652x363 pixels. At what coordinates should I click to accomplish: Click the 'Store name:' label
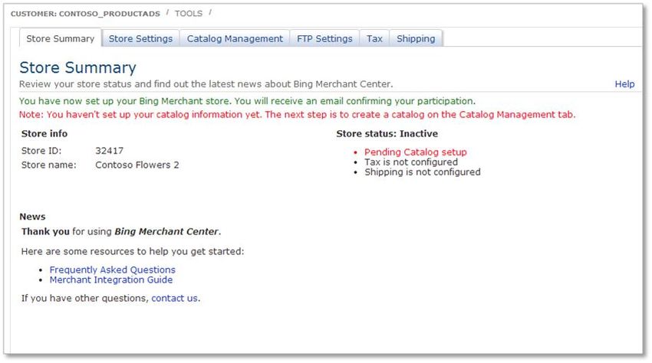pos(48,165)
